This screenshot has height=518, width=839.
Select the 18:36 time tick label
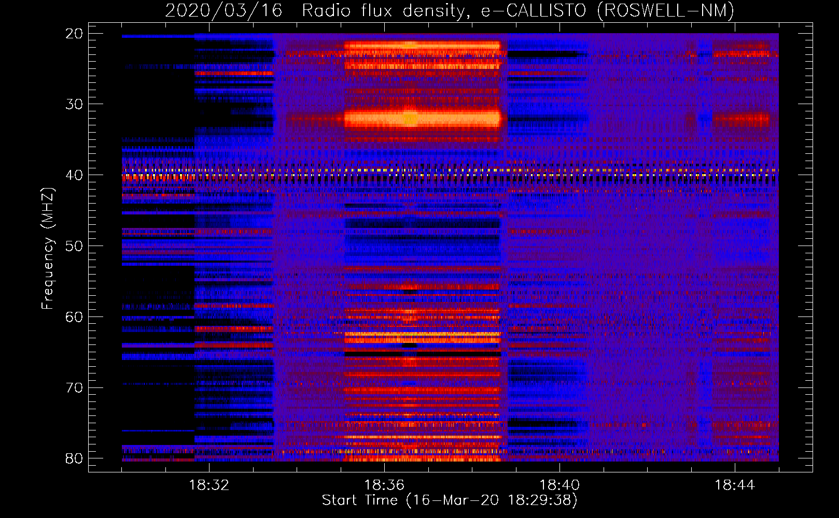[384, 485]
